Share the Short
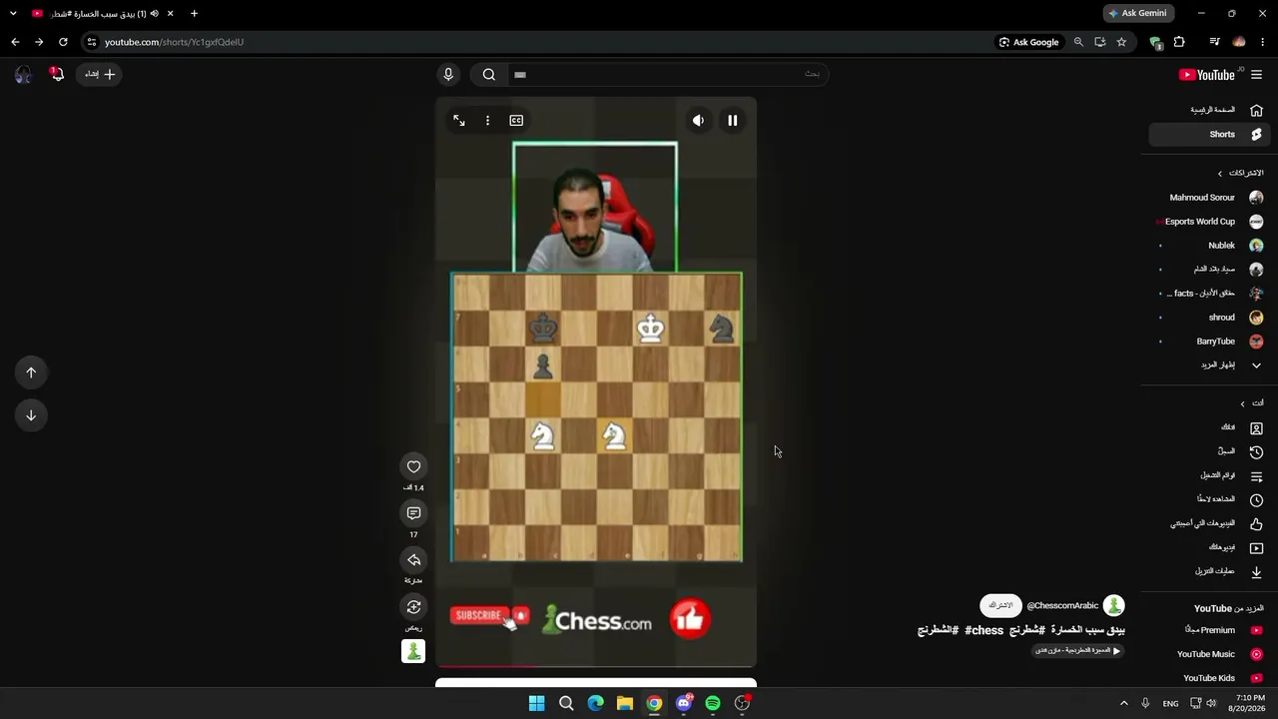Screen dimensions: 1278x719 coord(413,560)
